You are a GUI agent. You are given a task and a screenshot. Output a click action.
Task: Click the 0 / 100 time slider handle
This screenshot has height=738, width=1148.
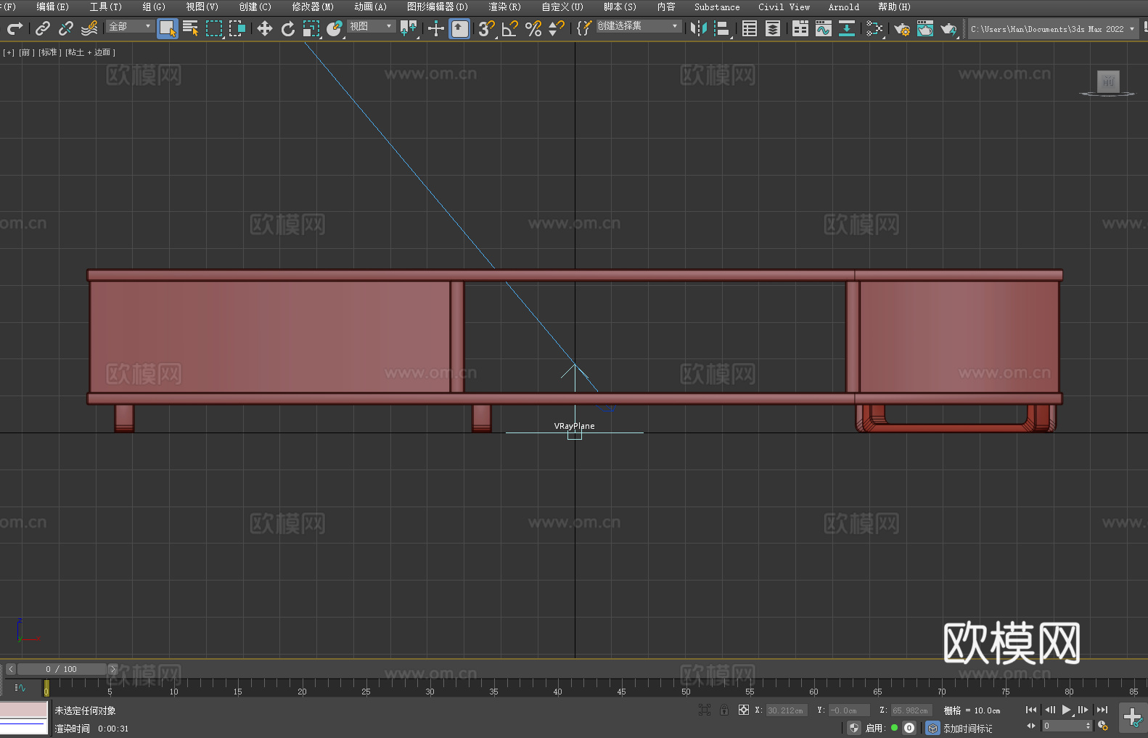[x=62, y=669]
